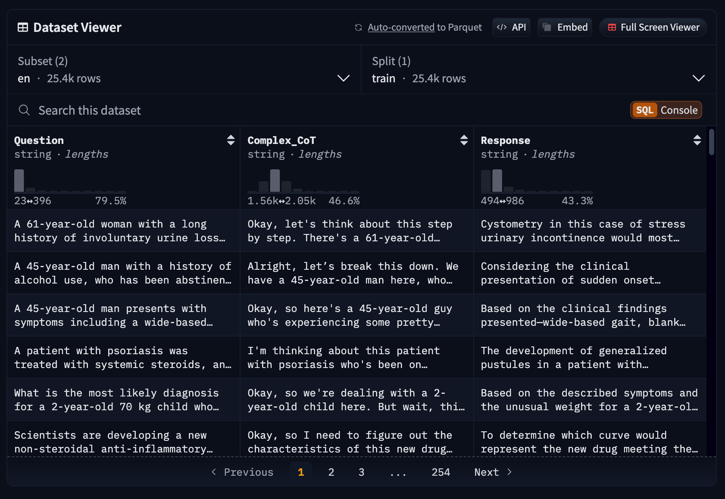
Task: Jump to page 254
Action: tap(441, 472)
